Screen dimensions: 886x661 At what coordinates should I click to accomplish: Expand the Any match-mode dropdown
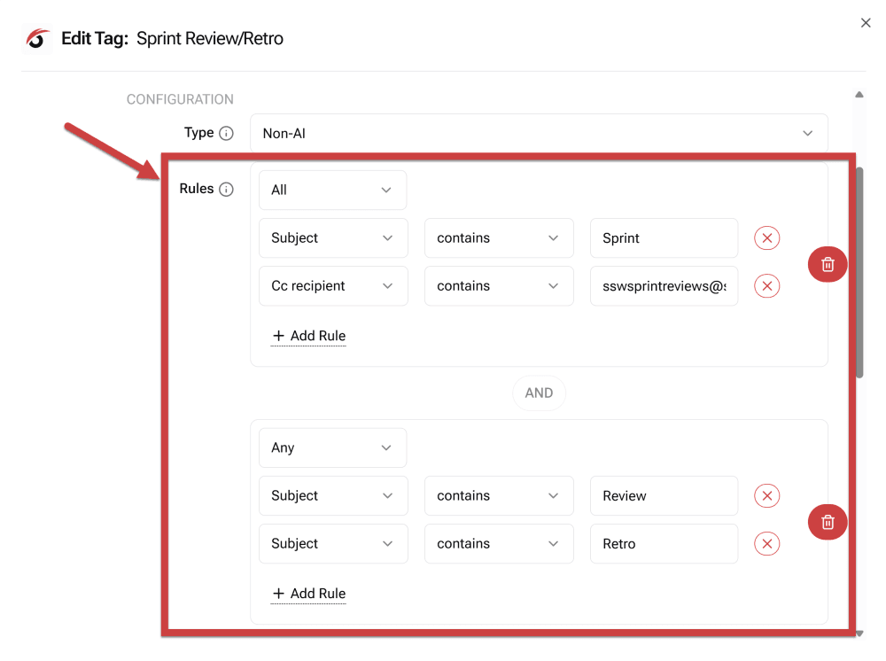coord(332,448)
